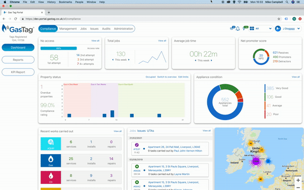Click the green segment of Appliance donut
Viewport: 304px width, 190px height.
[x=229, y=88]
